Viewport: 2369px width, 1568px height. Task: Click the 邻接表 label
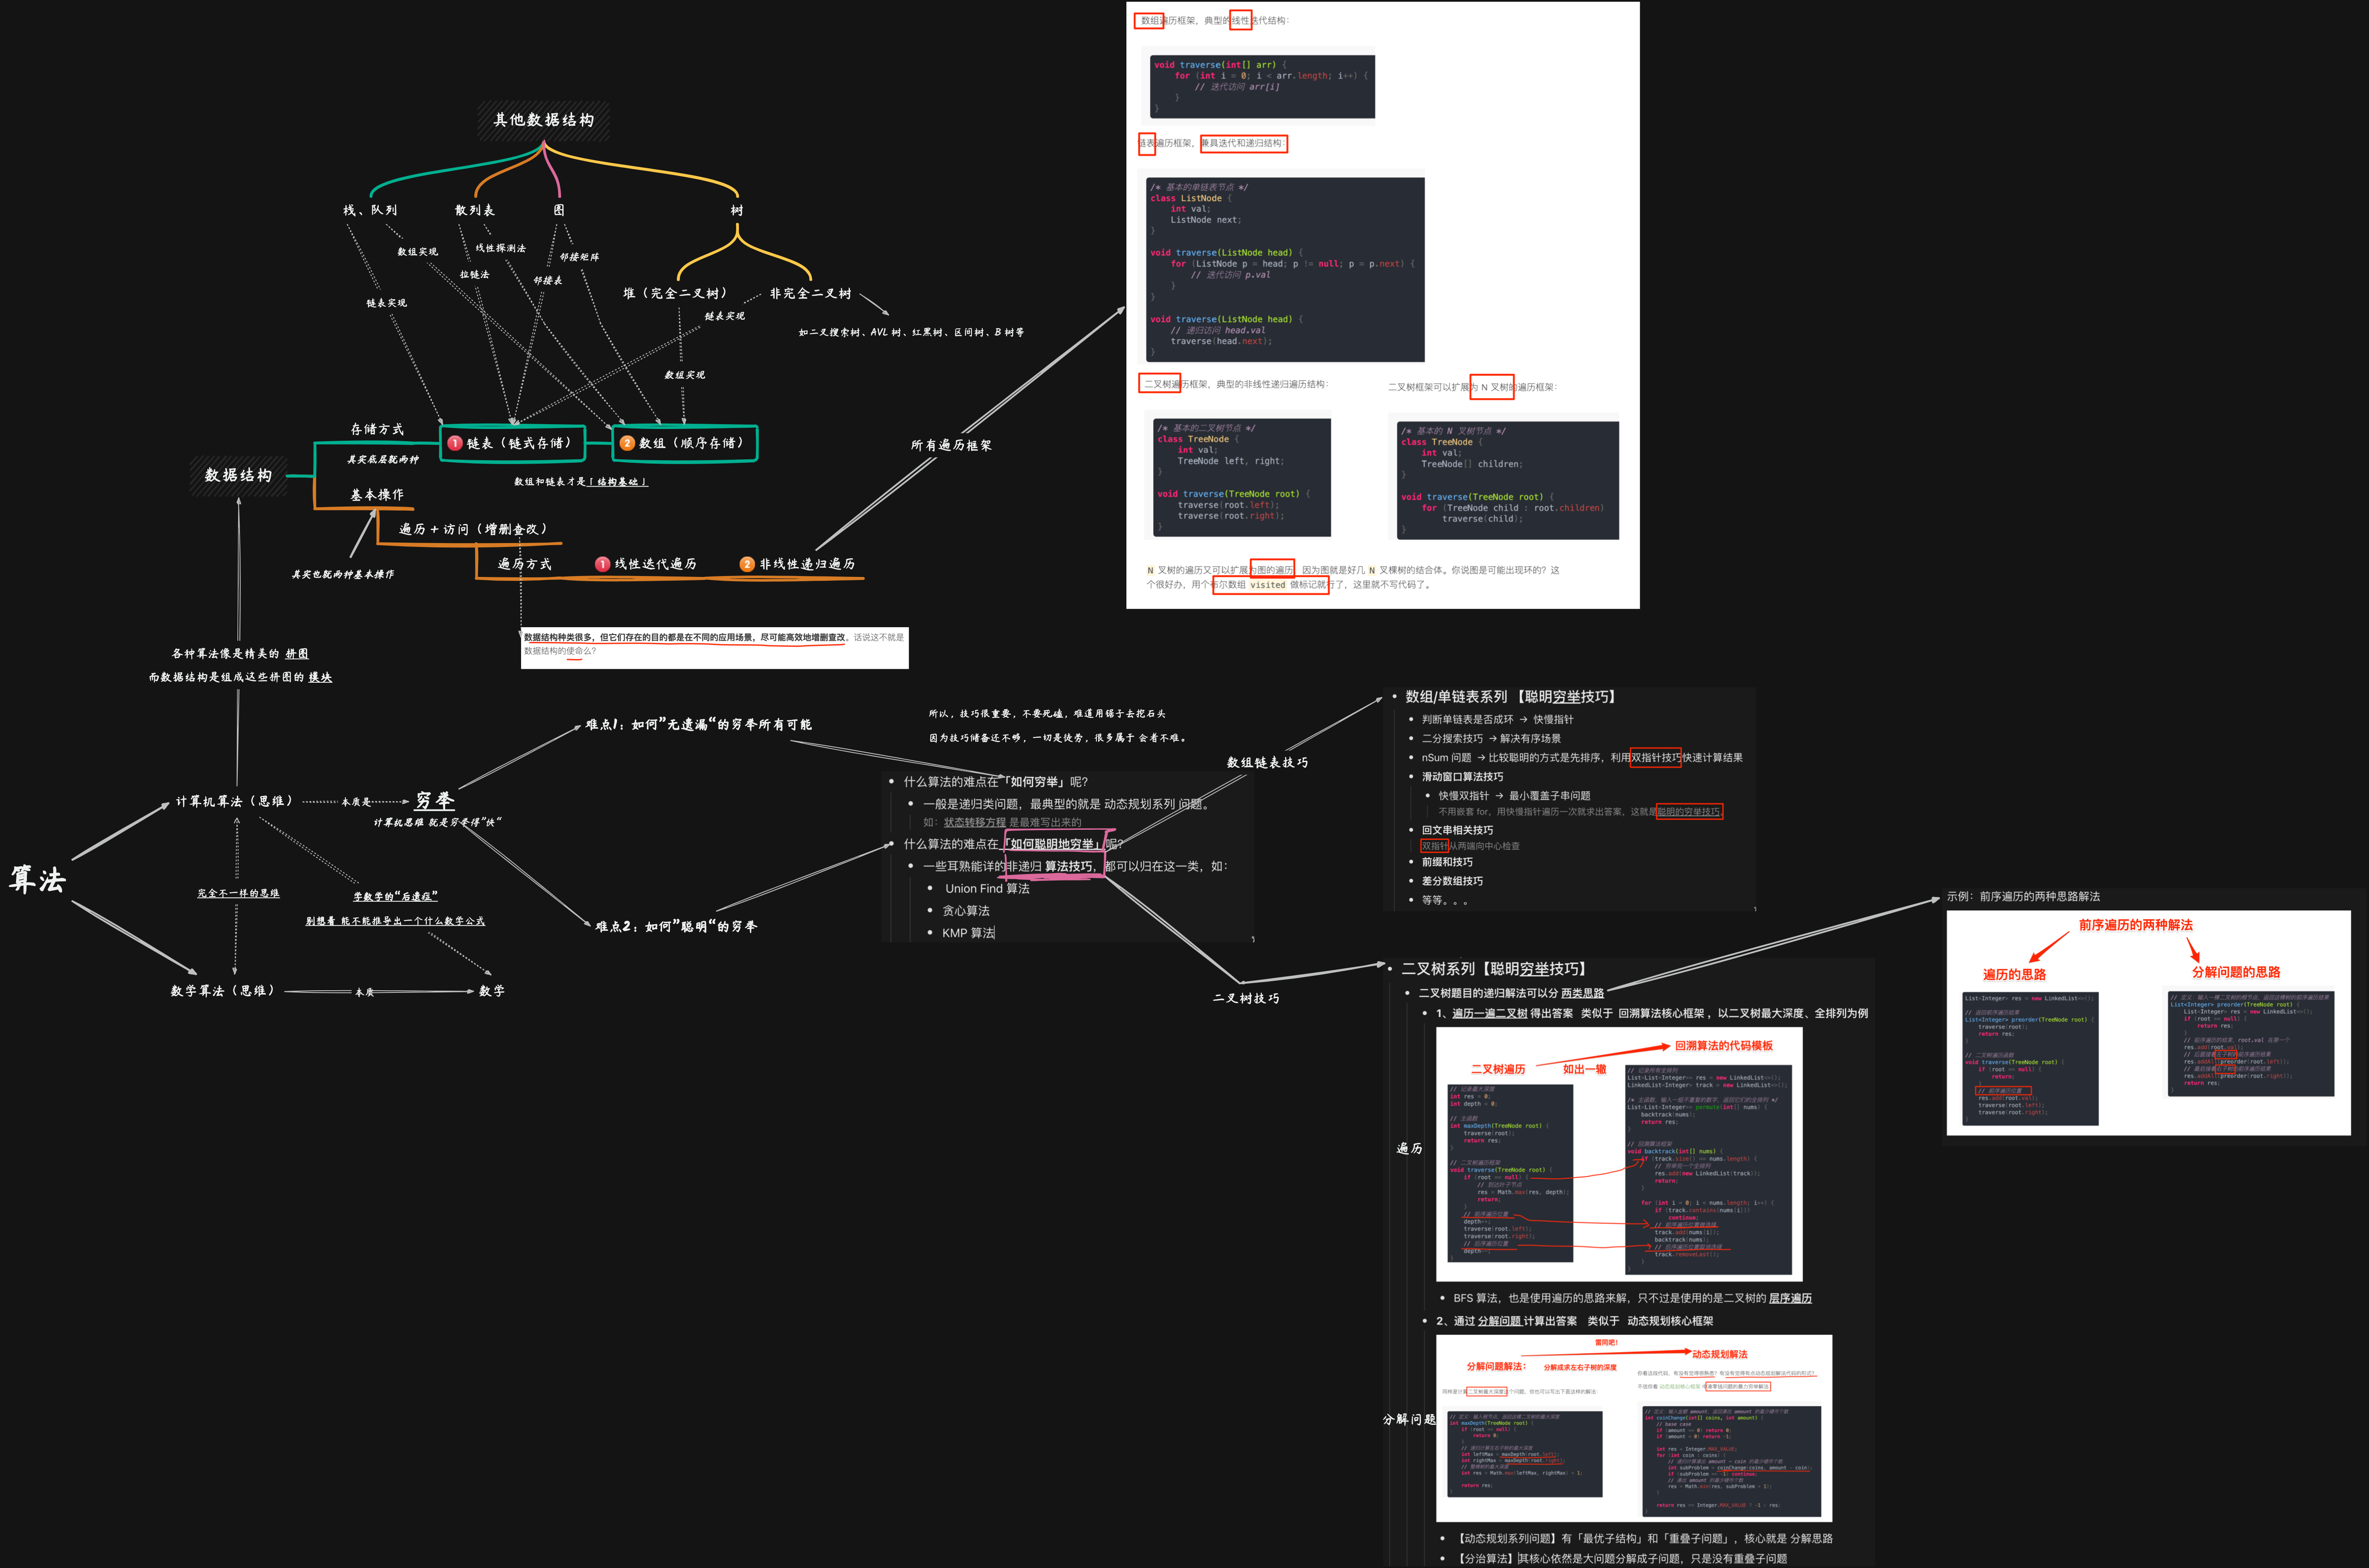(x=547, y=281)
